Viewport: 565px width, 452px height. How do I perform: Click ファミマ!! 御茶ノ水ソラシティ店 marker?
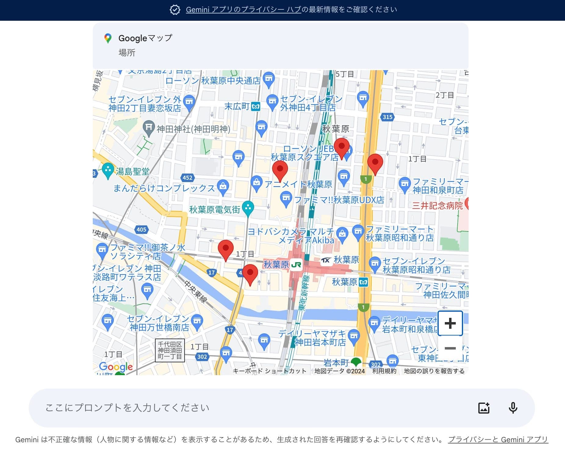coord(102,250)
